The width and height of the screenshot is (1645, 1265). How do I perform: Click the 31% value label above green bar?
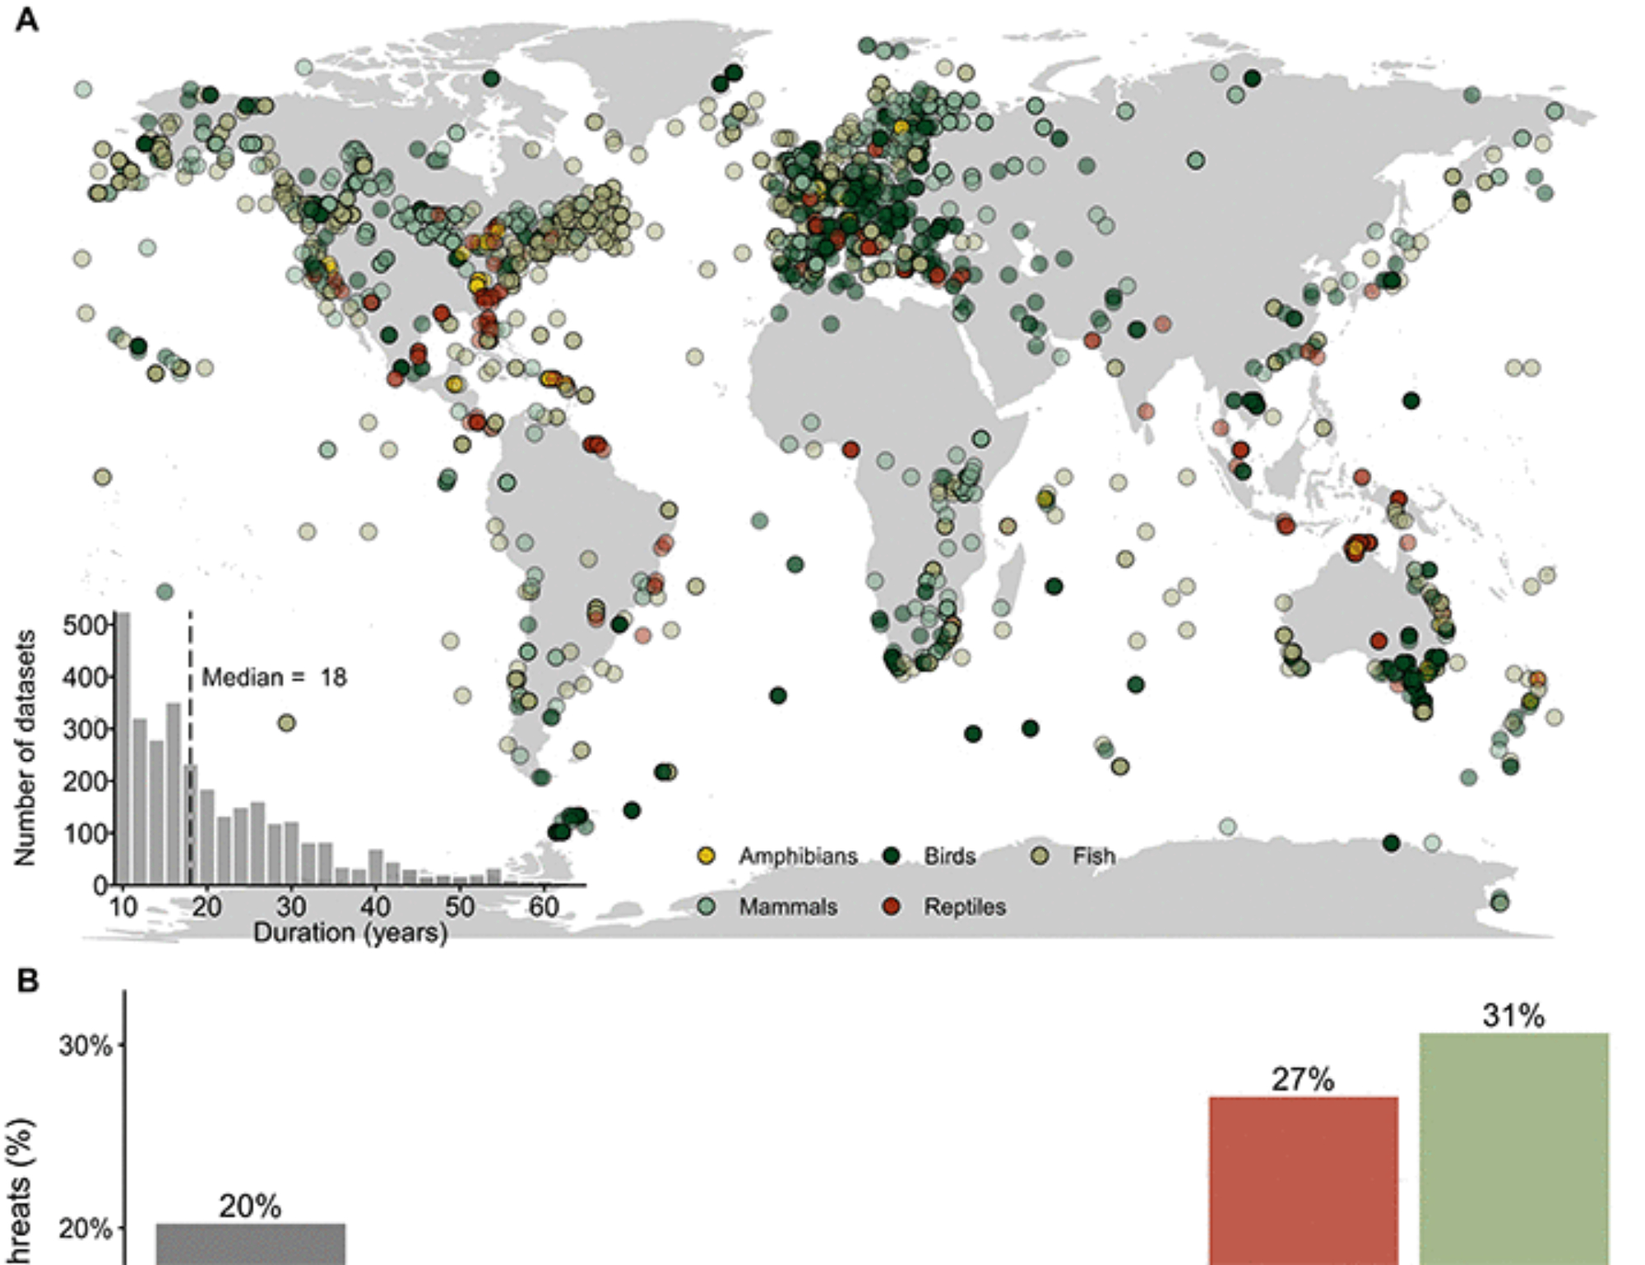point(1513,1016)
